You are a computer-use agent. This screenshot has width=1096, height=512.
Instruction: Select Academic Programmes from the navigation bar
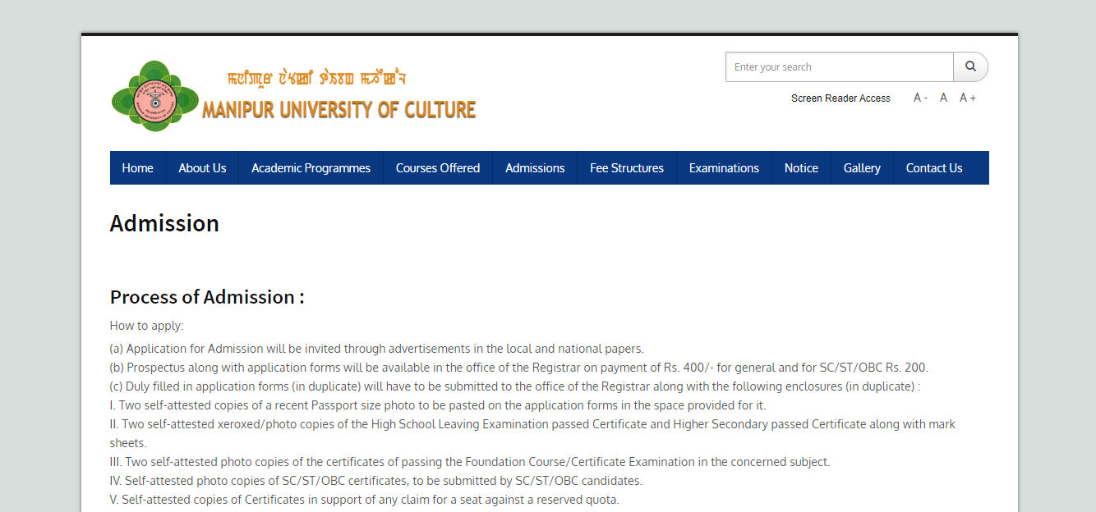tap(311, 167)
